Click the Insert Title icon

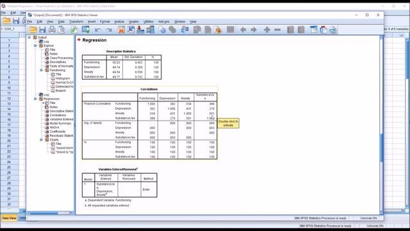click(323, 30)
